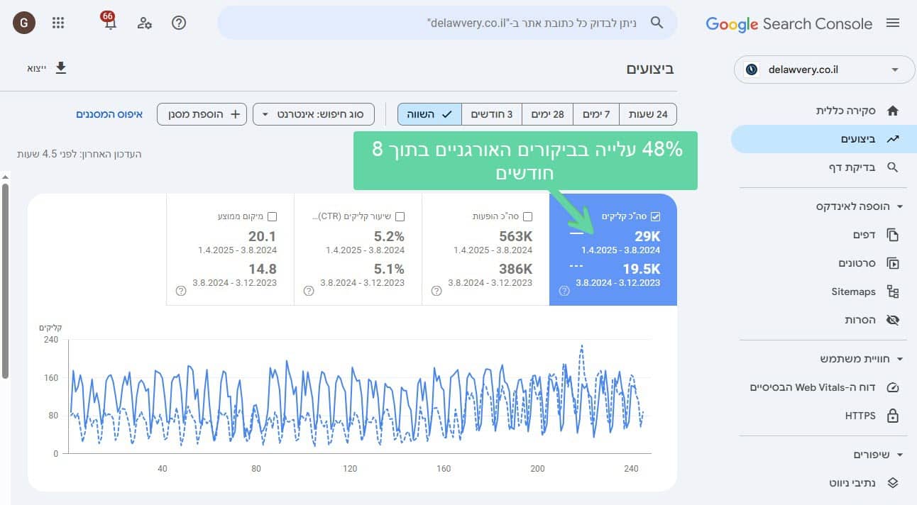
Task: Toggle the hamburger main menu icon
Action: pyautogui.click(x=893, y=23)
